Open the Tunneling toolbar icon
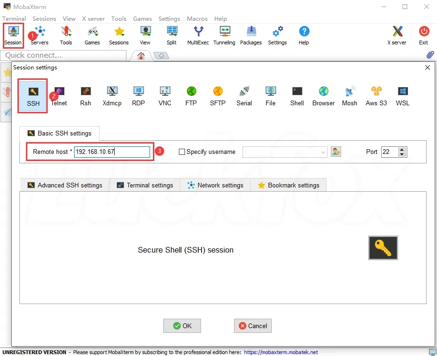The height and width of the screenshot is (356, 437). [224, 35]
